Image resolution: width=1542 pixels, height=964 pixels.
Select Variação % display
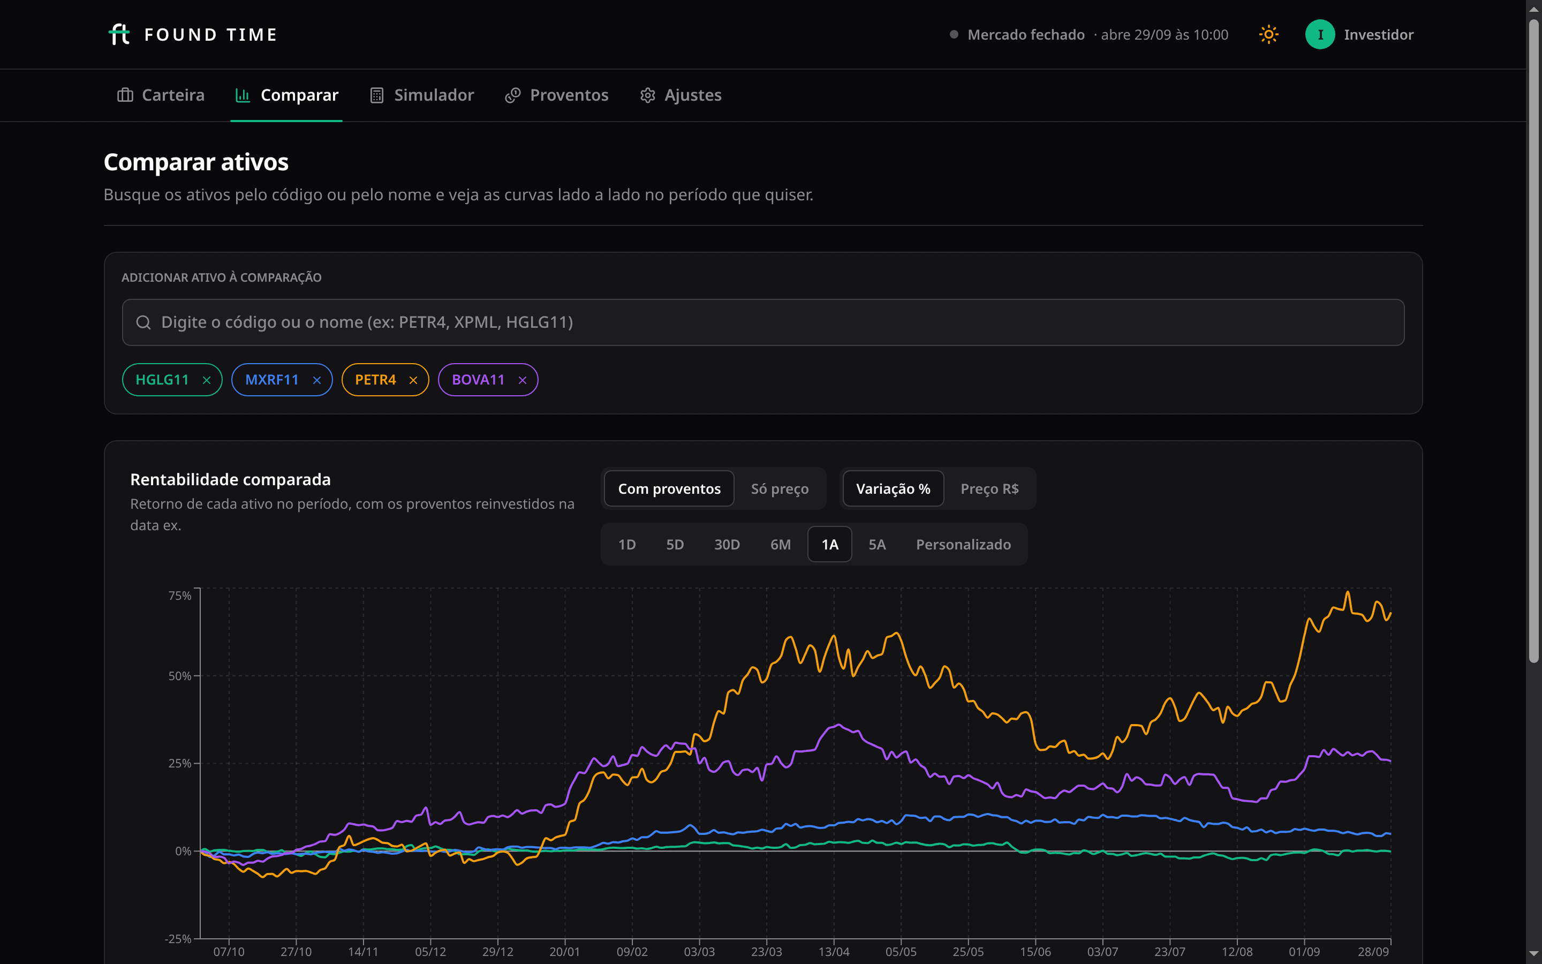click(x=893, y=488)
